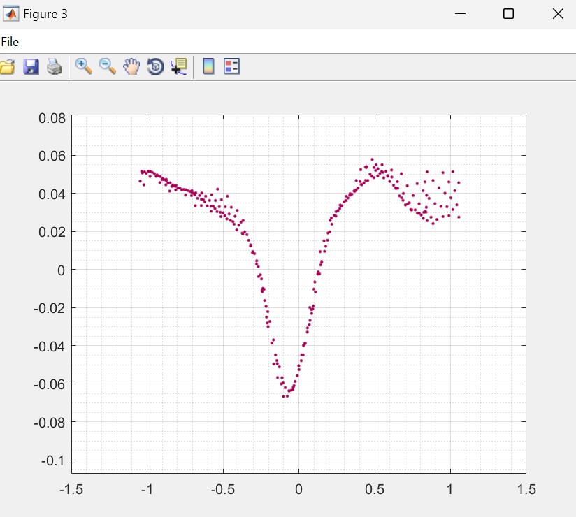Save the figure with the floppy disk icon

pos(31,67)
